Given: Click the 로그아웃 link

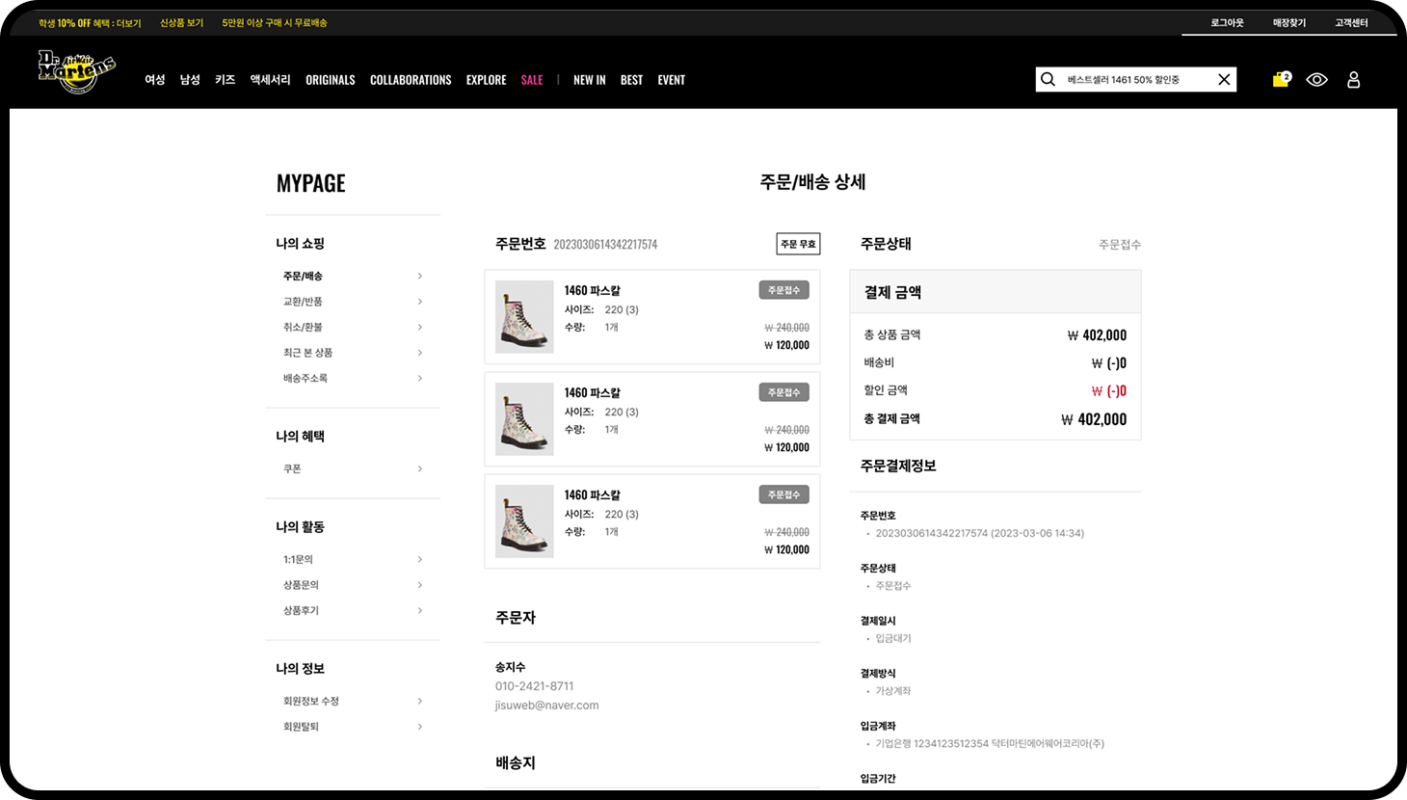Looking at the screenshot, I should 1227,23.
